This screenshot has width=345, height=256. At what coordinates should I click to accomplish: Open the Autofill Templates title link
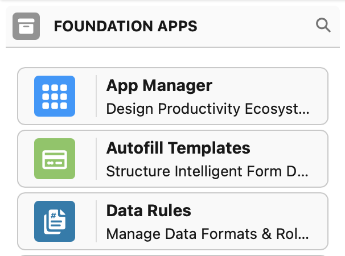pos(178,148)
